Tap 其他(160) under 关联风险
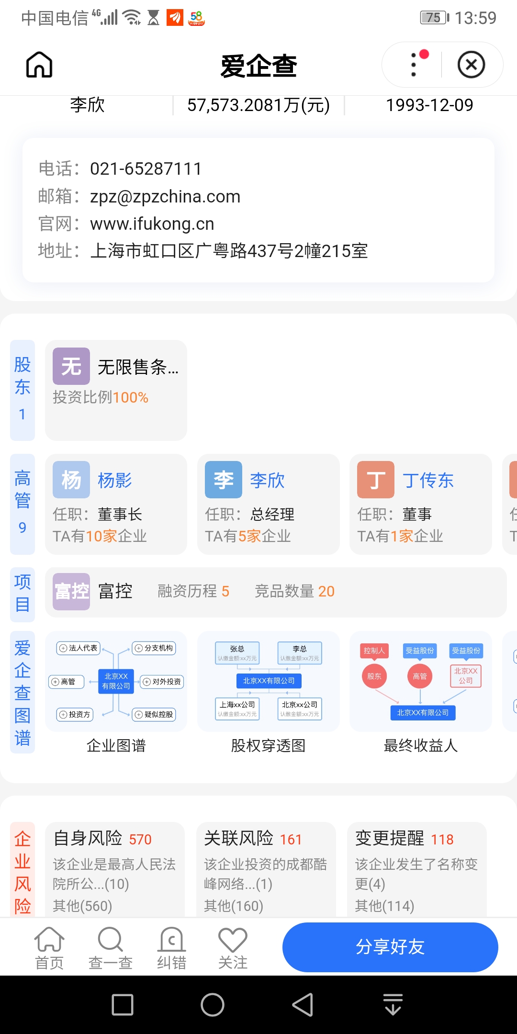The height and width of the screenshot is (1034, 517). 234,906
